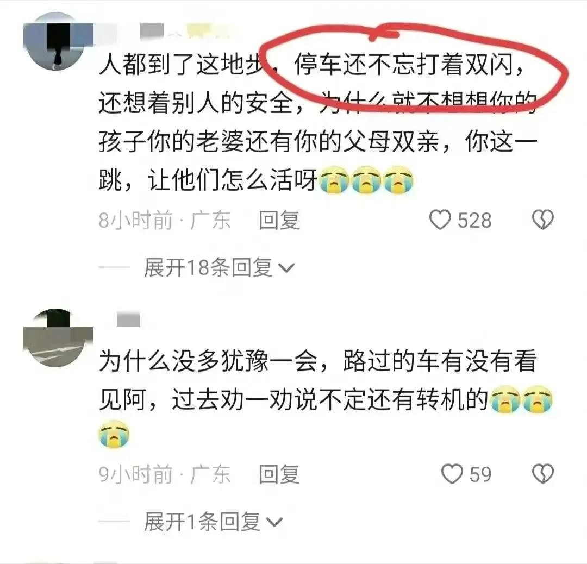The height and width of the screenshot is (564, 587).
Task: Like the comment with 528 likes
Action: tap(440, 220)
